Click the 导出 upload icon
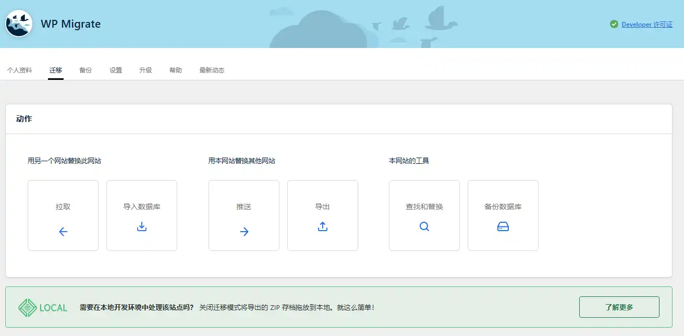Viewport: 684px width, 336px height. [x=322, y=226]
